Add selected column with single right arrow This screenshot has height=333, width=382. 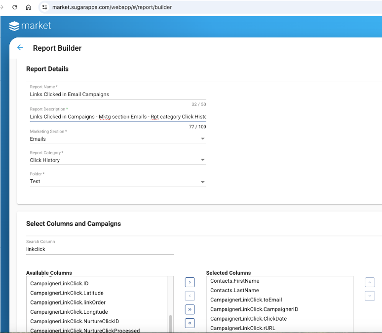click(190, 282)
